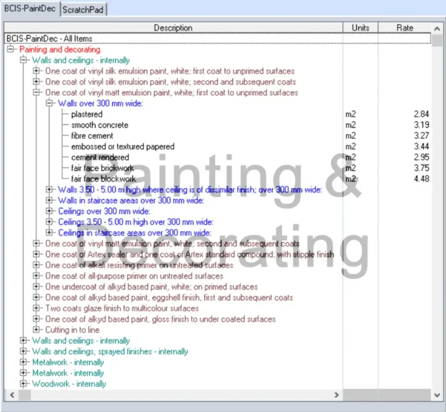
Task: Expand undercoat of alkyd based paint on primed surfaces
Action: click(x=36, y=287)
